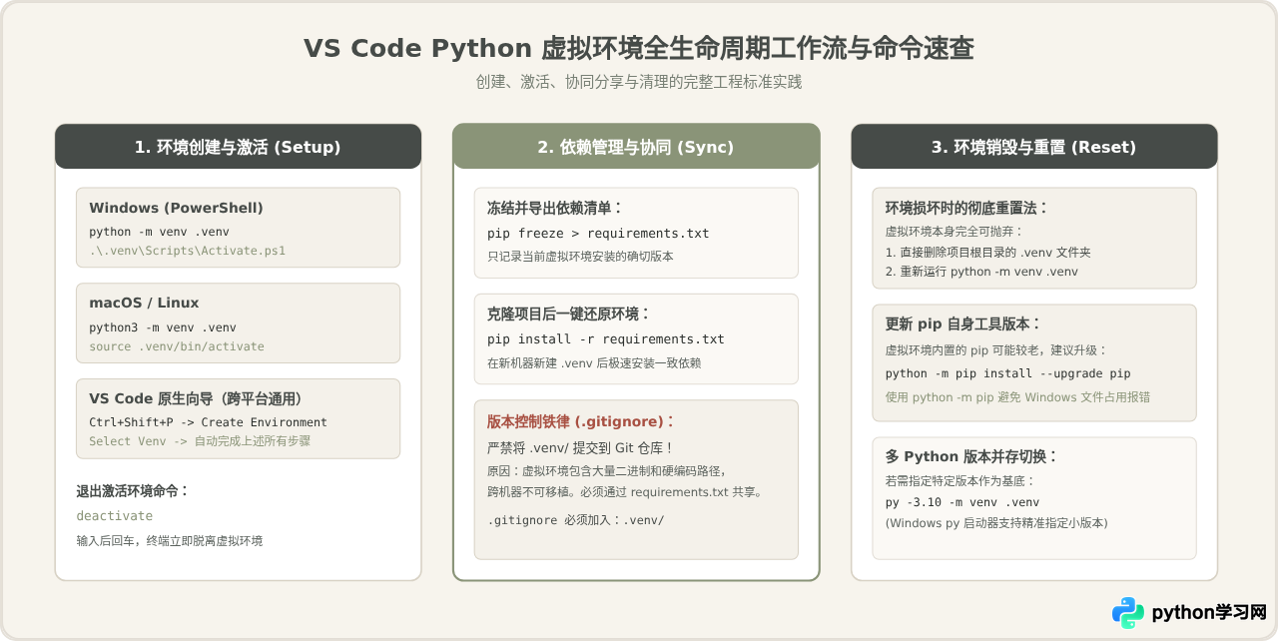1278x641 pixels.
Task: Click "Select Venv -> 自动完成上述所有步骤" line
Action: [x=200, y=441]
